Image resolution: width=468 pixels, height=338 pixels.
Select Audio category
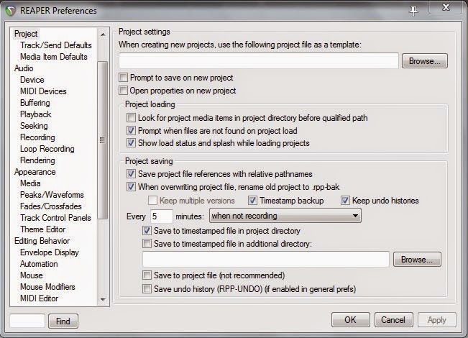[24, 68]
